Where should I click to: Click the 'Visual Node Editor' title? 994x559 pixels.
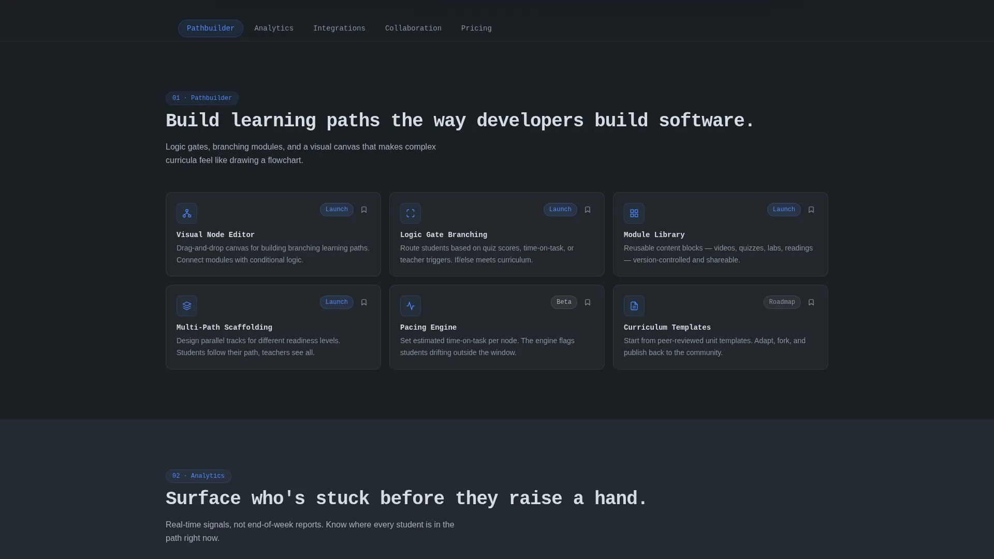[215, 235]
